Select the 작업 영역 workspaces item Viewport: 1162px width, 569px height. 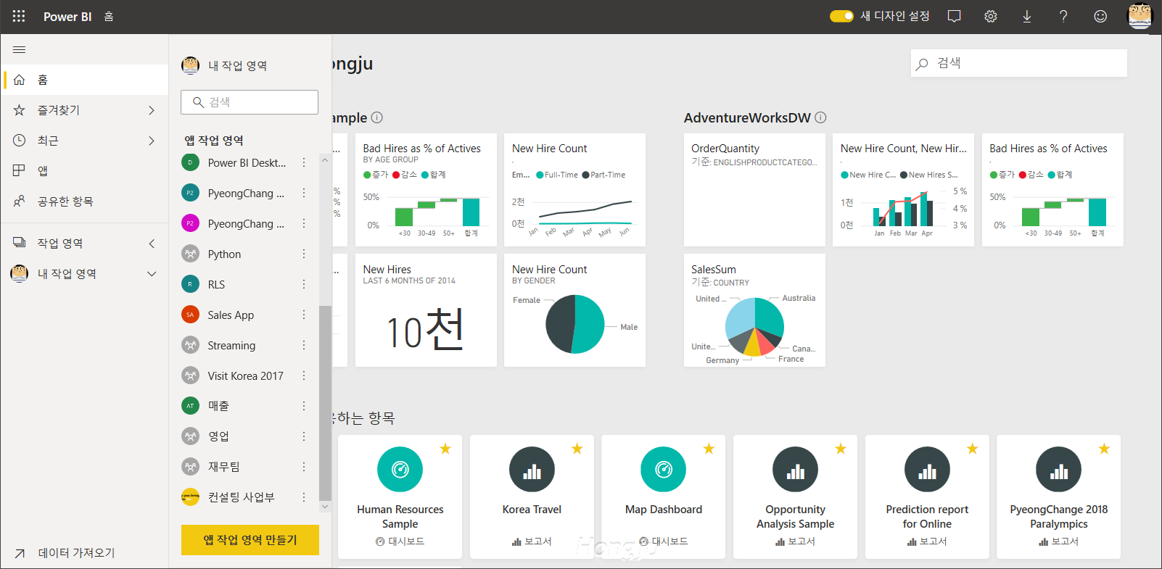point(85,244)
